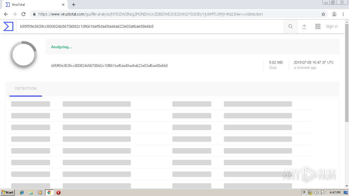This screenshot has width=349, height=196.
Task: Bookmark this page with star icon
Action: 323,14
